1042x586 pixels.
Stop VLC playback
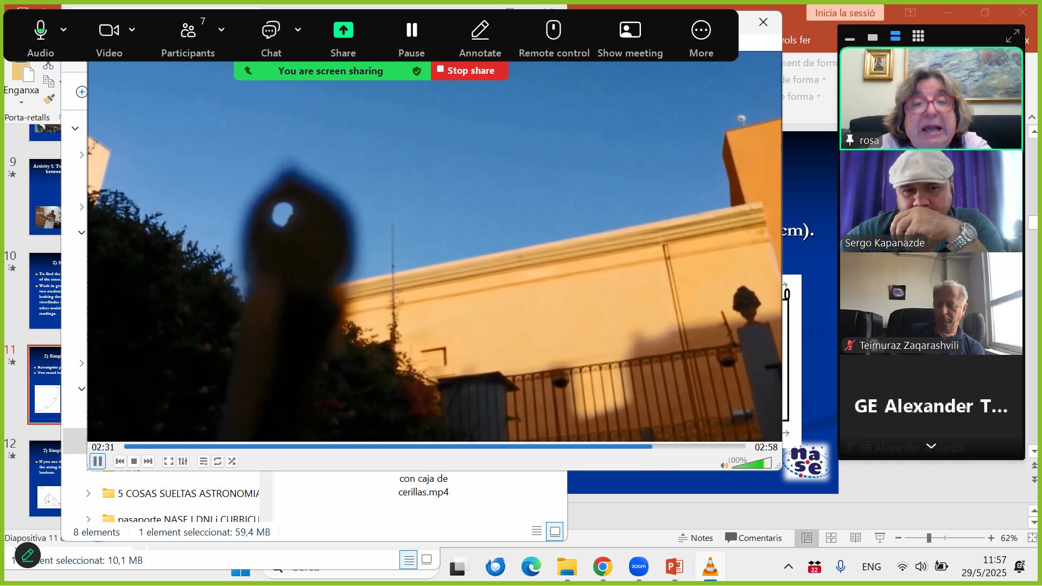(x=134, y=461)
